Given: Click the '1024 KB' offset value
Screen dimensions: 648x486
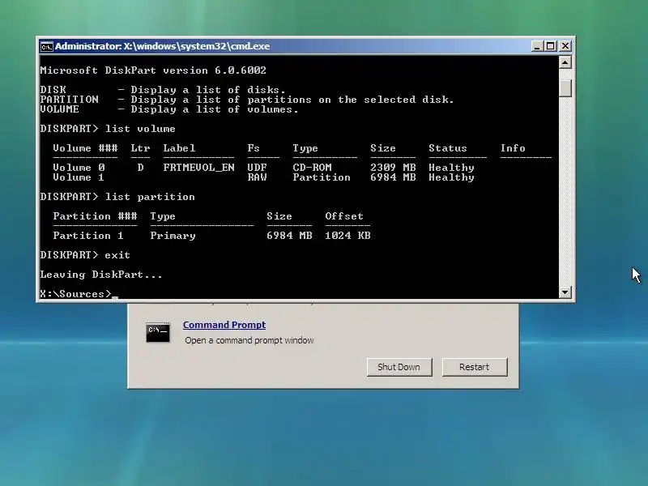Looking at the screenshot, I should tap(347, 236).
